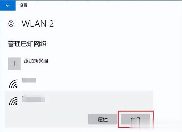Click the 设置 window title text
182x132 pixels.
coord(23,5)
